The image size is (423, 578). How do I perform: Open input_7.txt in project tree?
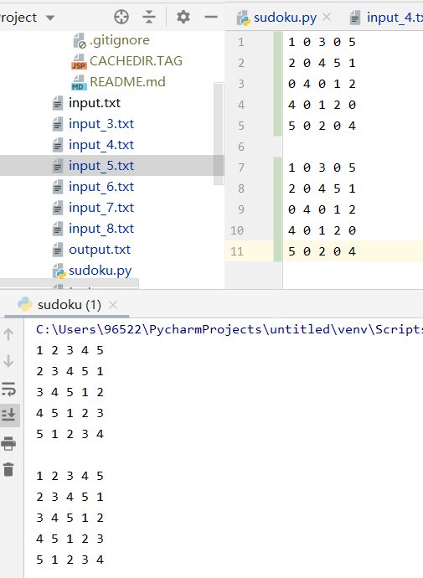click(x=94, y=208)
